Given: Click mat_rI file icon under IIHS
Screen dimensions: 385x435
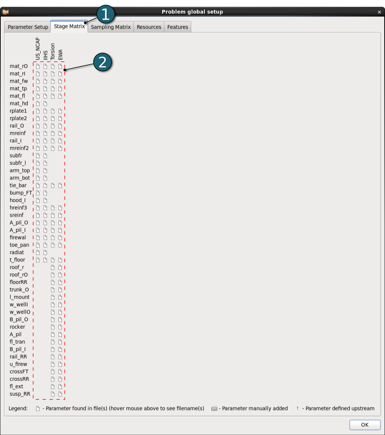Looking at the screenshot, I should (x=45, y=74).
